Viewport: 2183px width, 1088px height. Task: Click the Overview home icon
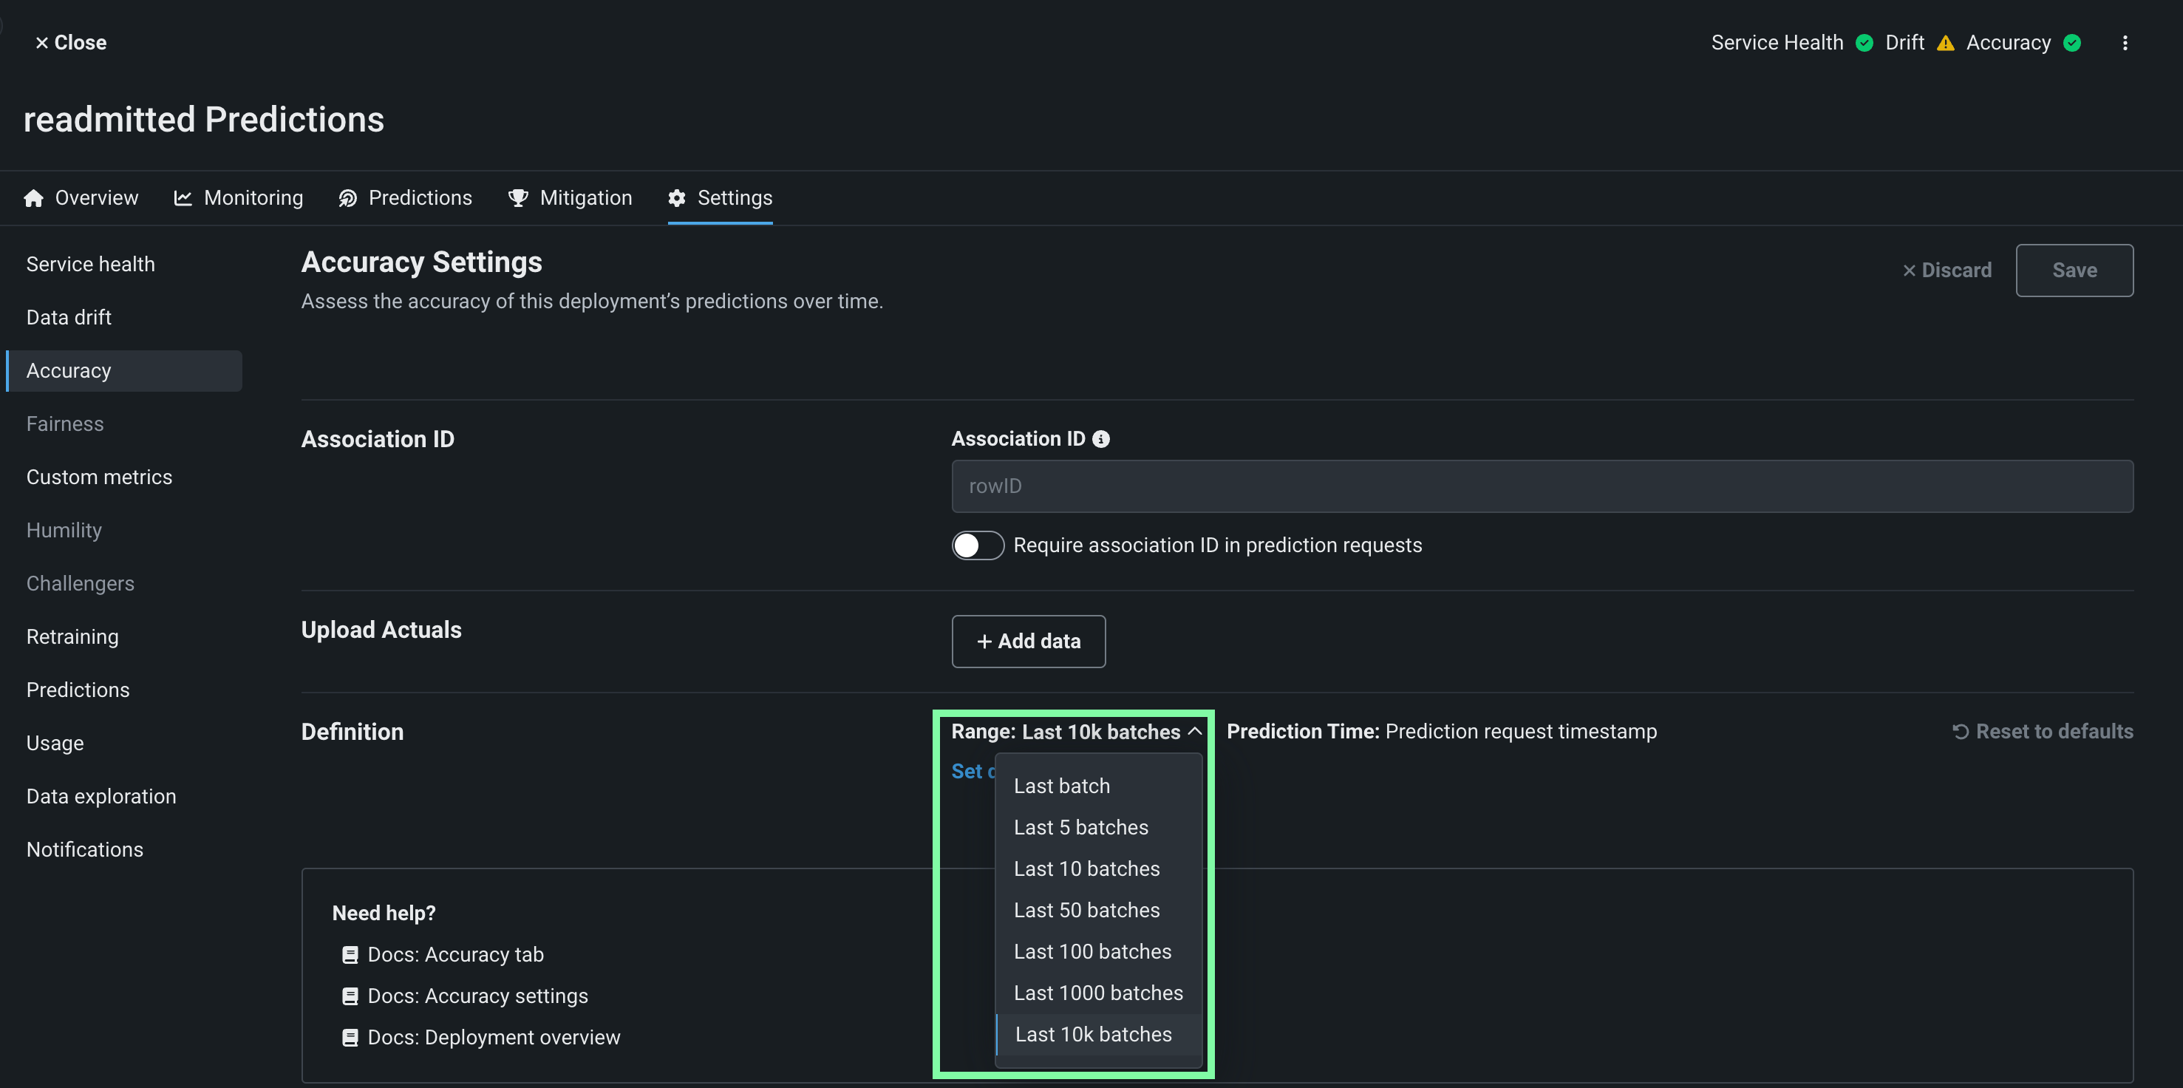tap(34, 197)
